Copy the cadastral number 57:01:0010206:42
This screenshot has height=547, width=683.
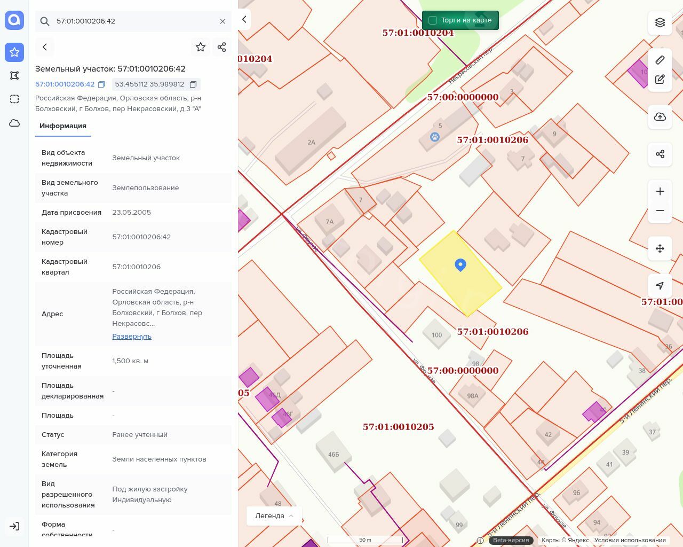[x=101, y=84]
